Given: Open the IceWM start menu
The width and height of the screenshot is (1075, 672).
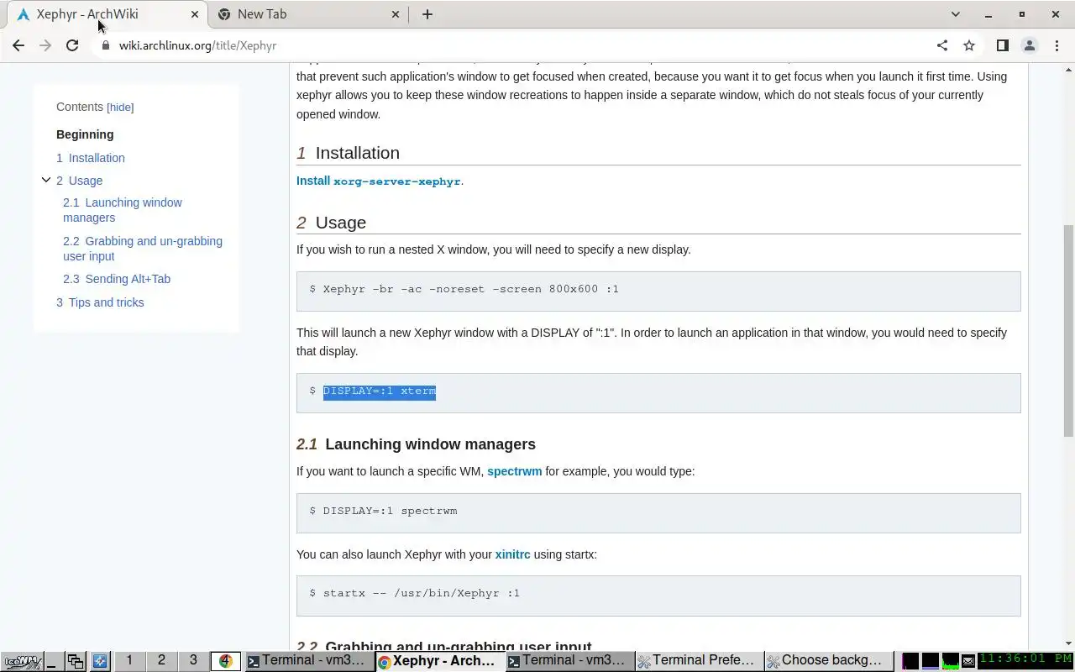Looking at the screenshot, I should (21, 661).
